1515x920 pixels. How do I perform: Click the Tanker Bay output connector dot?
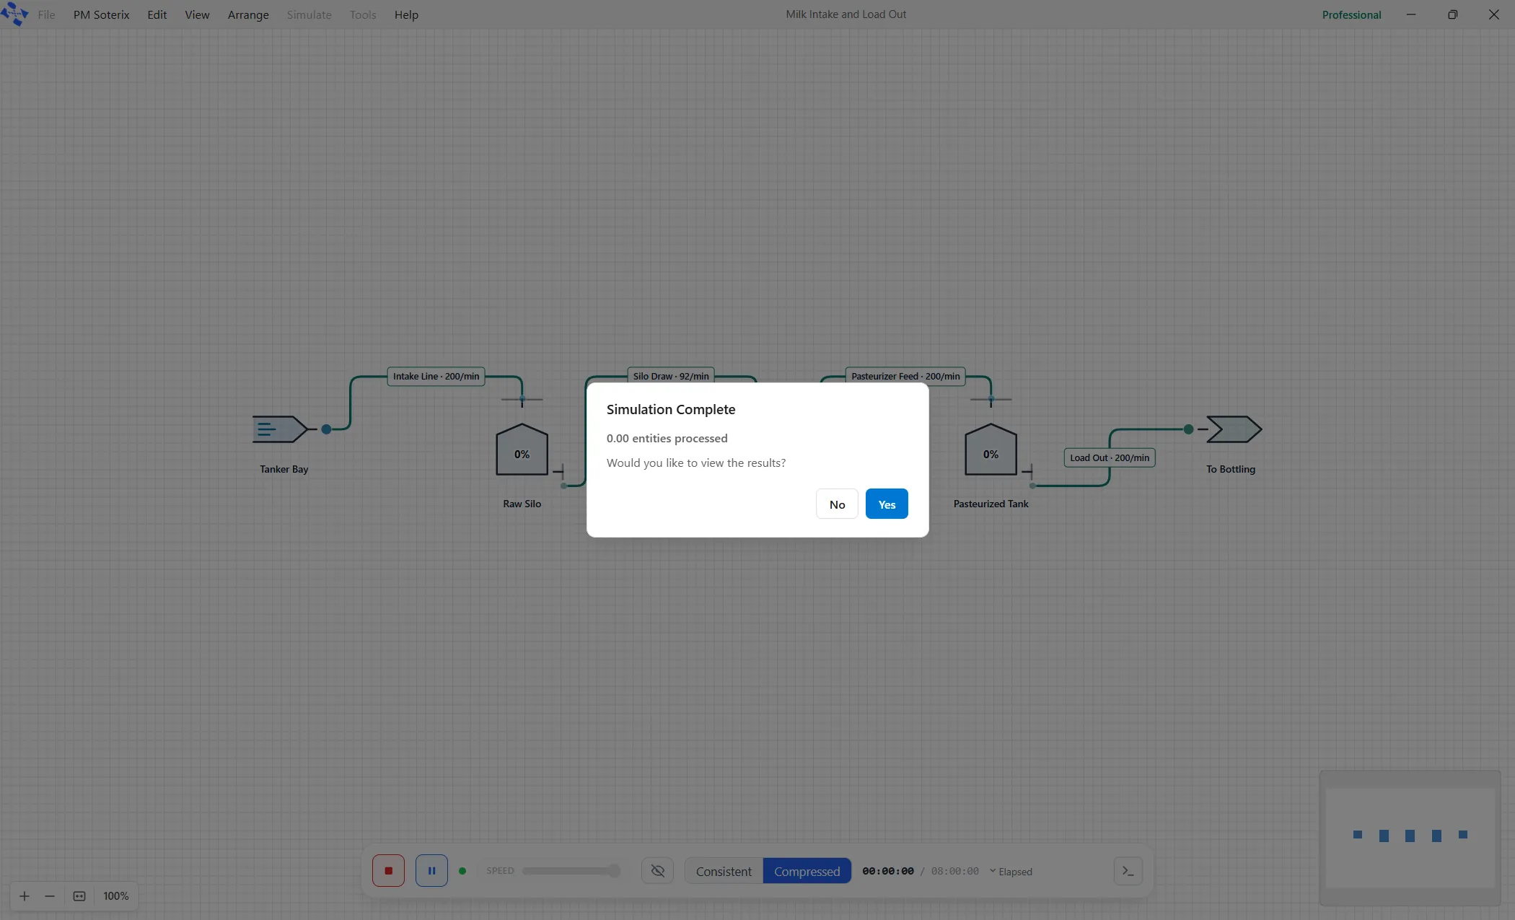pyautogui.click(x=326, y=429)
